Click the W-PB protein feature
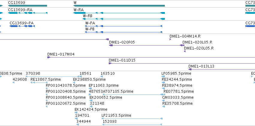Image resolution: width=255 pixels, height=126 pixels. [123, 32]
